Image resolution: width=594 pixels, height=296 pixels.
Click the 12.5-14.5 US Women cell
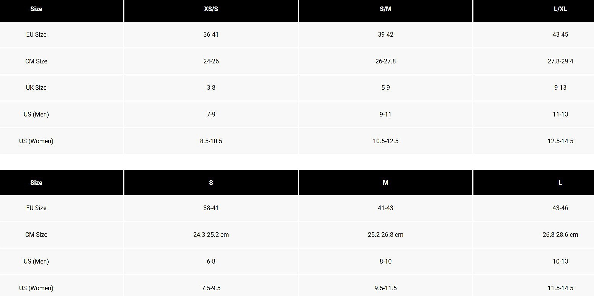560,141
